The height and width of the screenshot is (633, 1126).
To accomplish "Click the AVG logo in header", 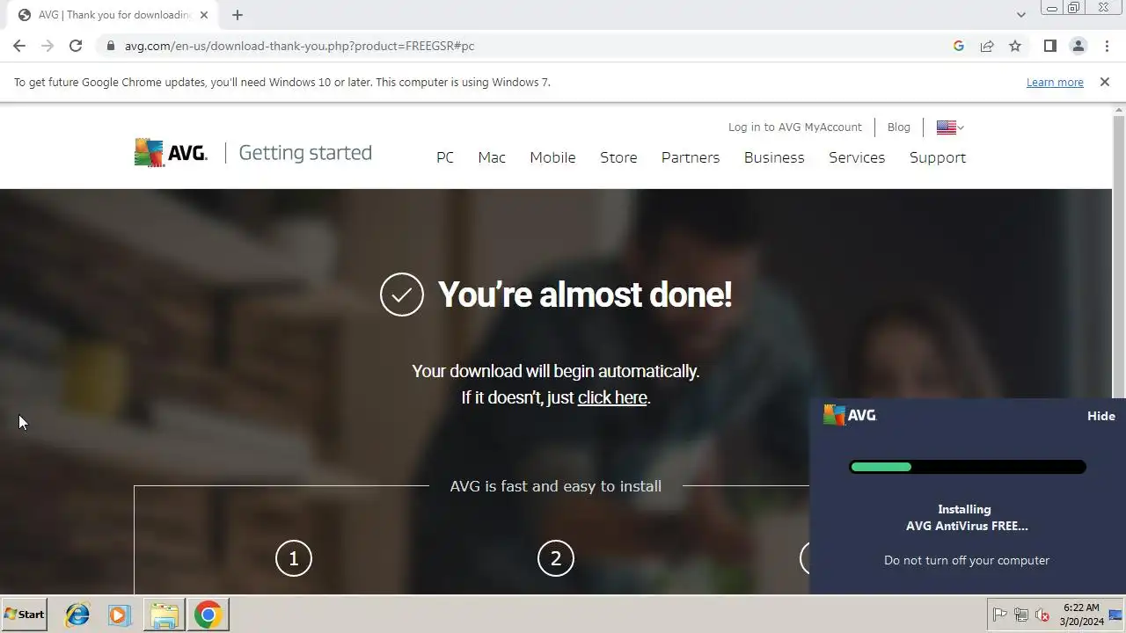I will pos(171,153).
